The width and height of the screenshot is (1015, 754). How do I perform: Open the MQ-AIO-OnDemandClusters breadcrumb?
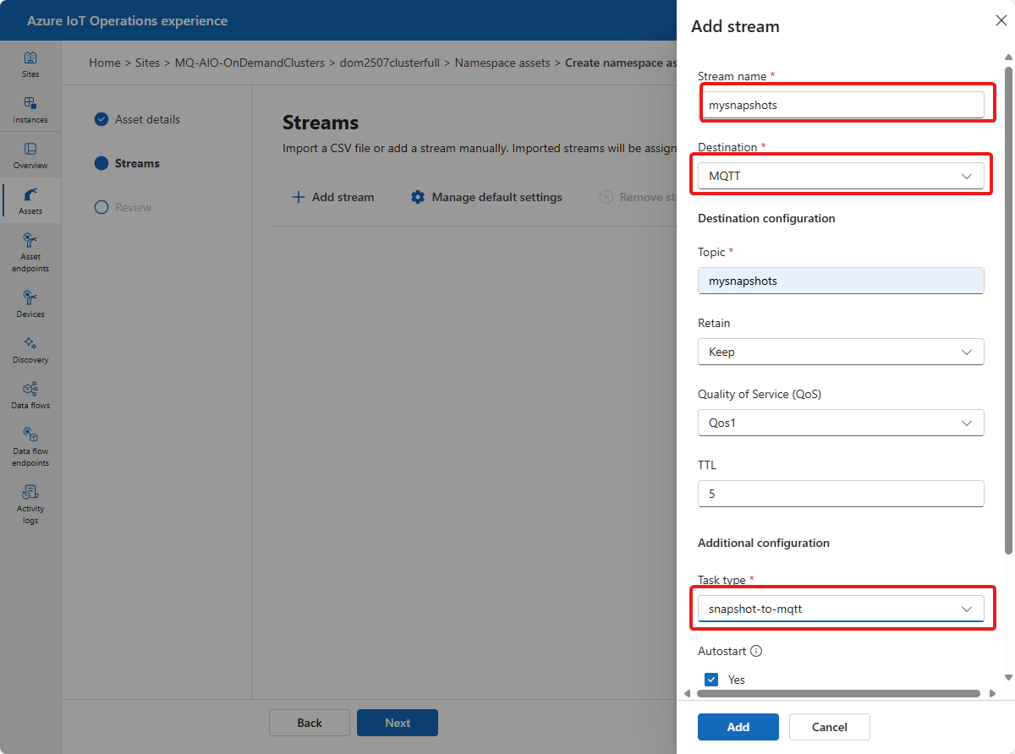pyautogui.click(x=250, y=63)
